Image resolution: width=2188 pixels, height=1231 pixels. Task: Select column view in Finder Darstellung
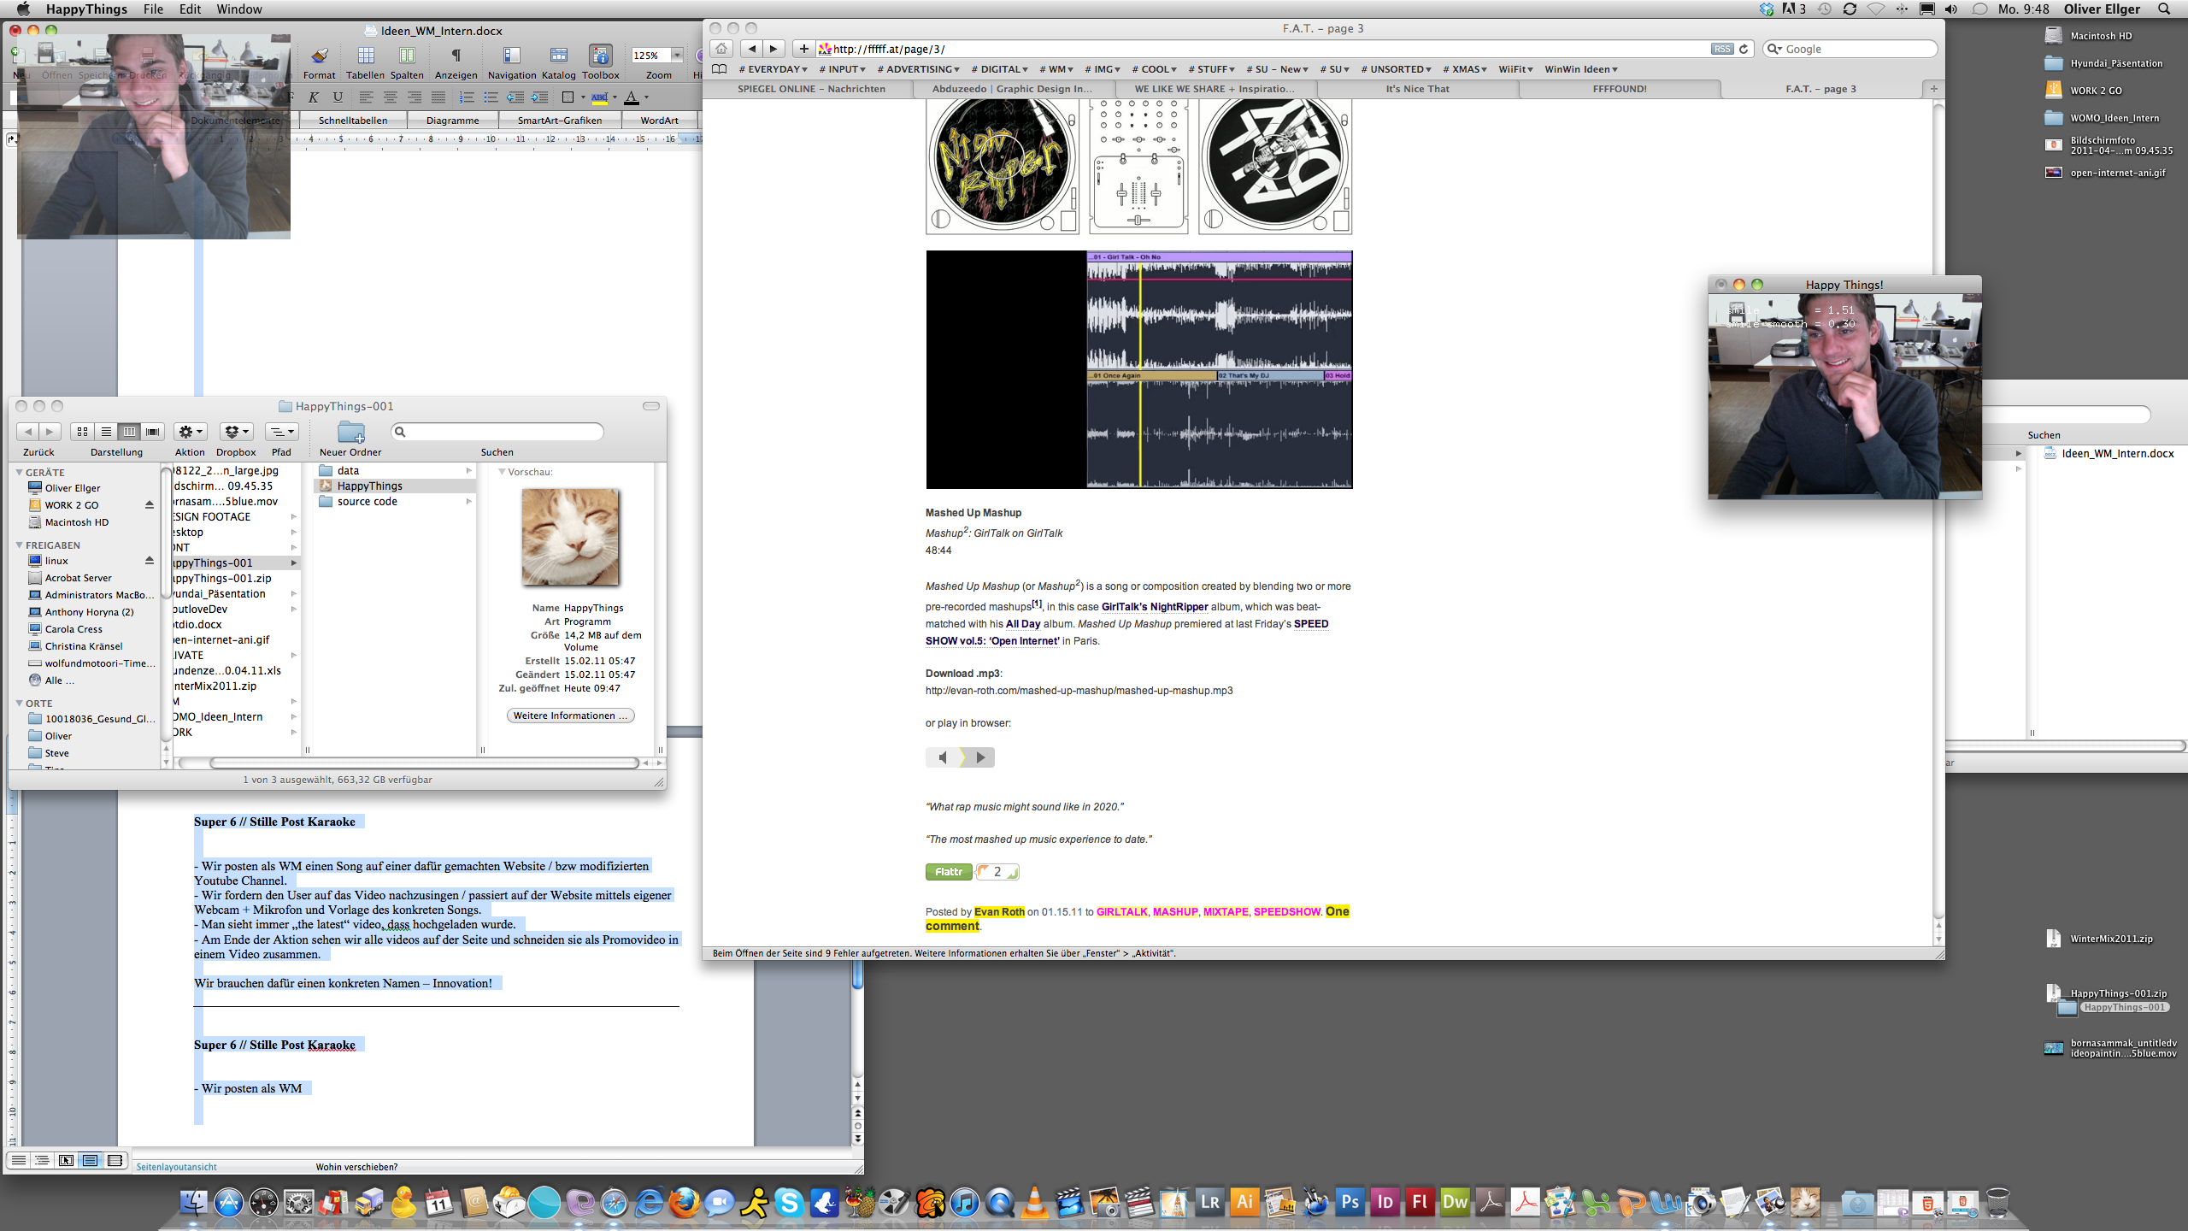(x=129, y=432)
